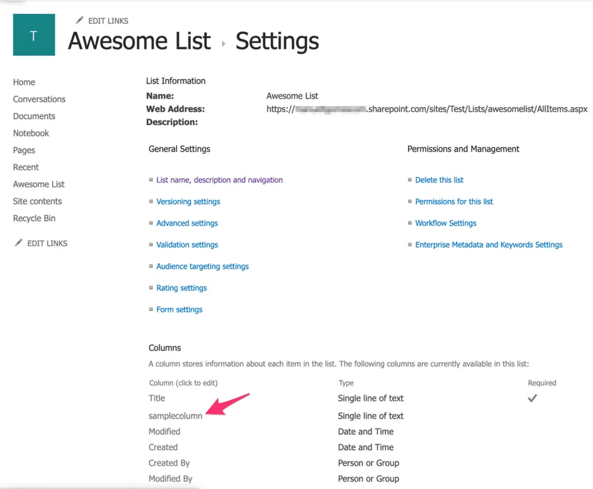Navigate to Site contents in sidebar
Screen dimensions: 593x489
(x=38, y=201)
